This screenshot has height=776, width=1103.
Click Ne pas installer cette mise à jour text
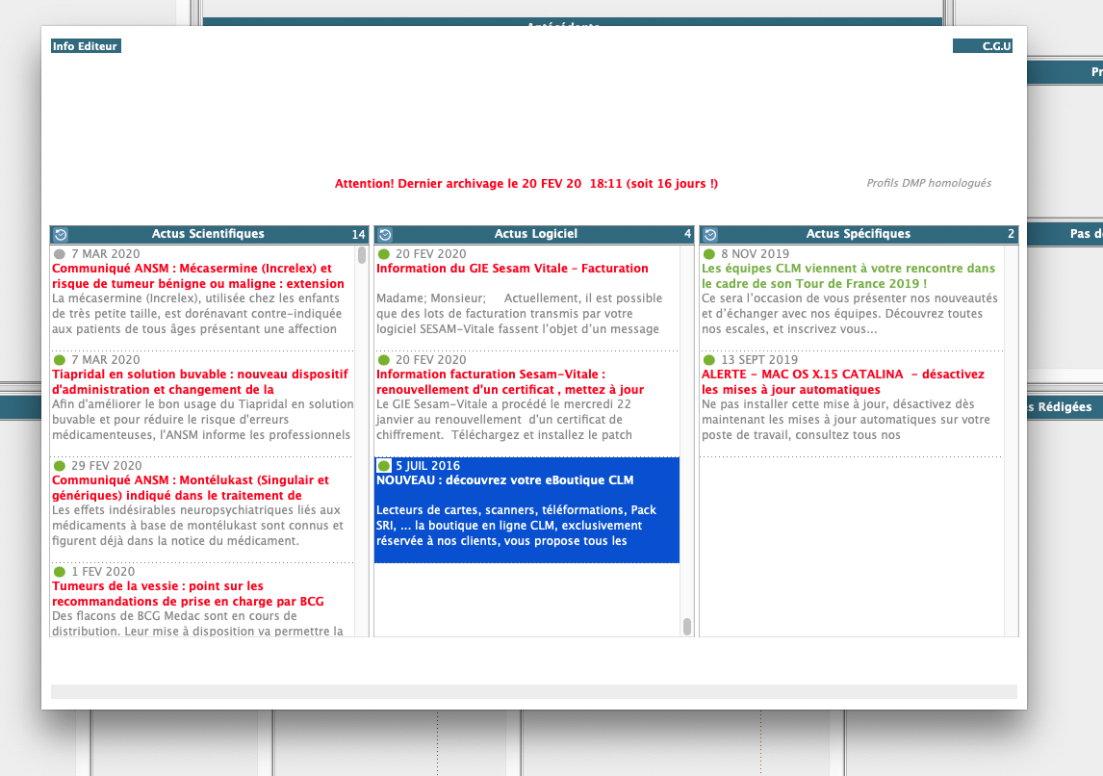click(846, 420)
